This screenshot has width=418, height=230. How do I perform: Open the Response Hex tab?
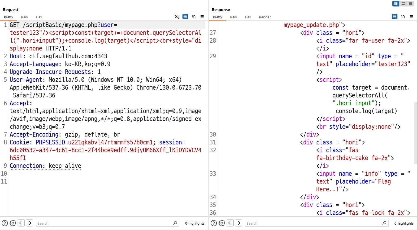pos(248,17)
